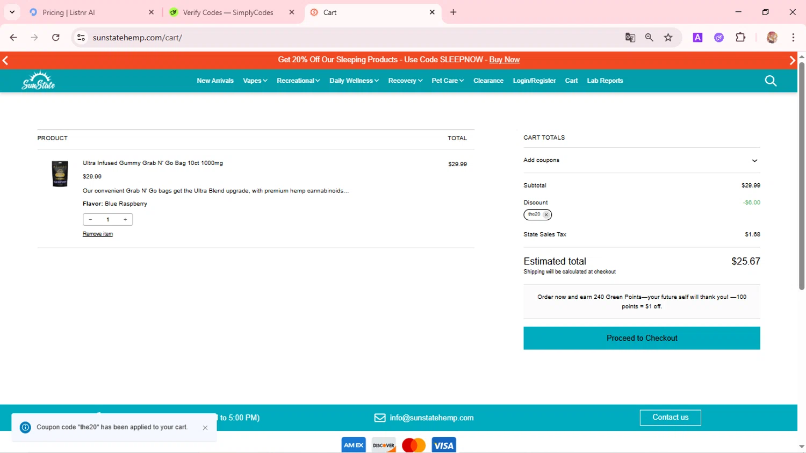This screenshot has width=806, height=453.
Task: Close the Pricing Listnr AI tab
Action: pos(151,12)
